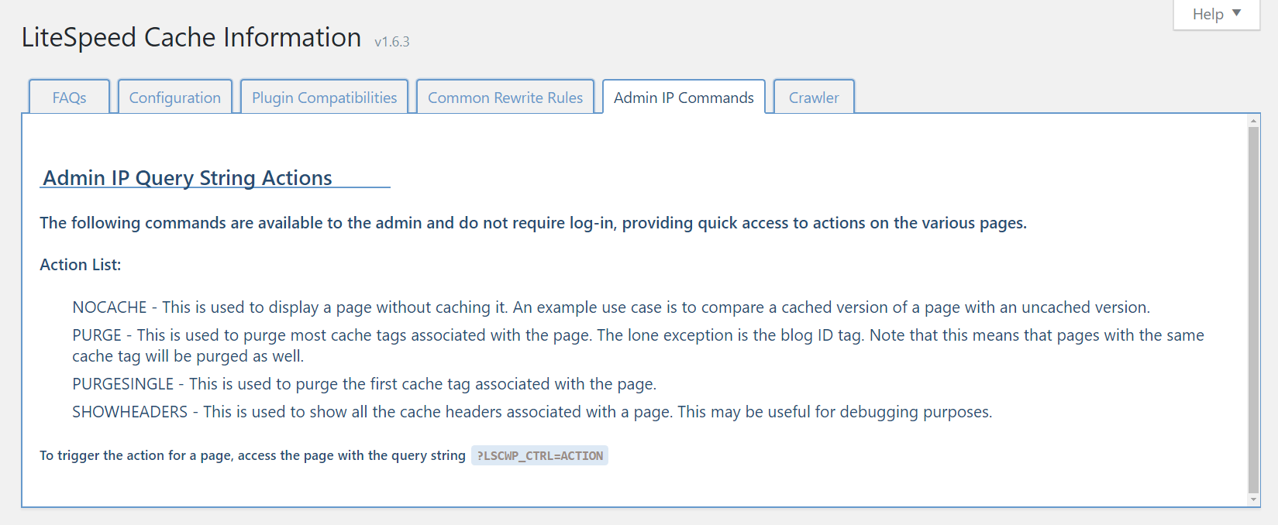1278x525 pixels.
Task: Select the Common Rewrite Rules tab
Action: coord(505,97)
